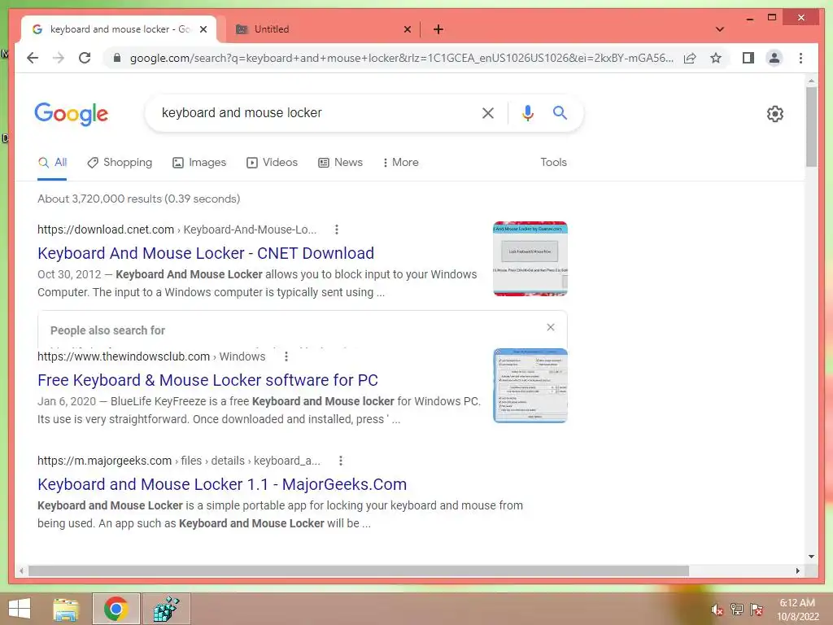
Task: Open the taskbar clock and date
Action: pos(797,610)
